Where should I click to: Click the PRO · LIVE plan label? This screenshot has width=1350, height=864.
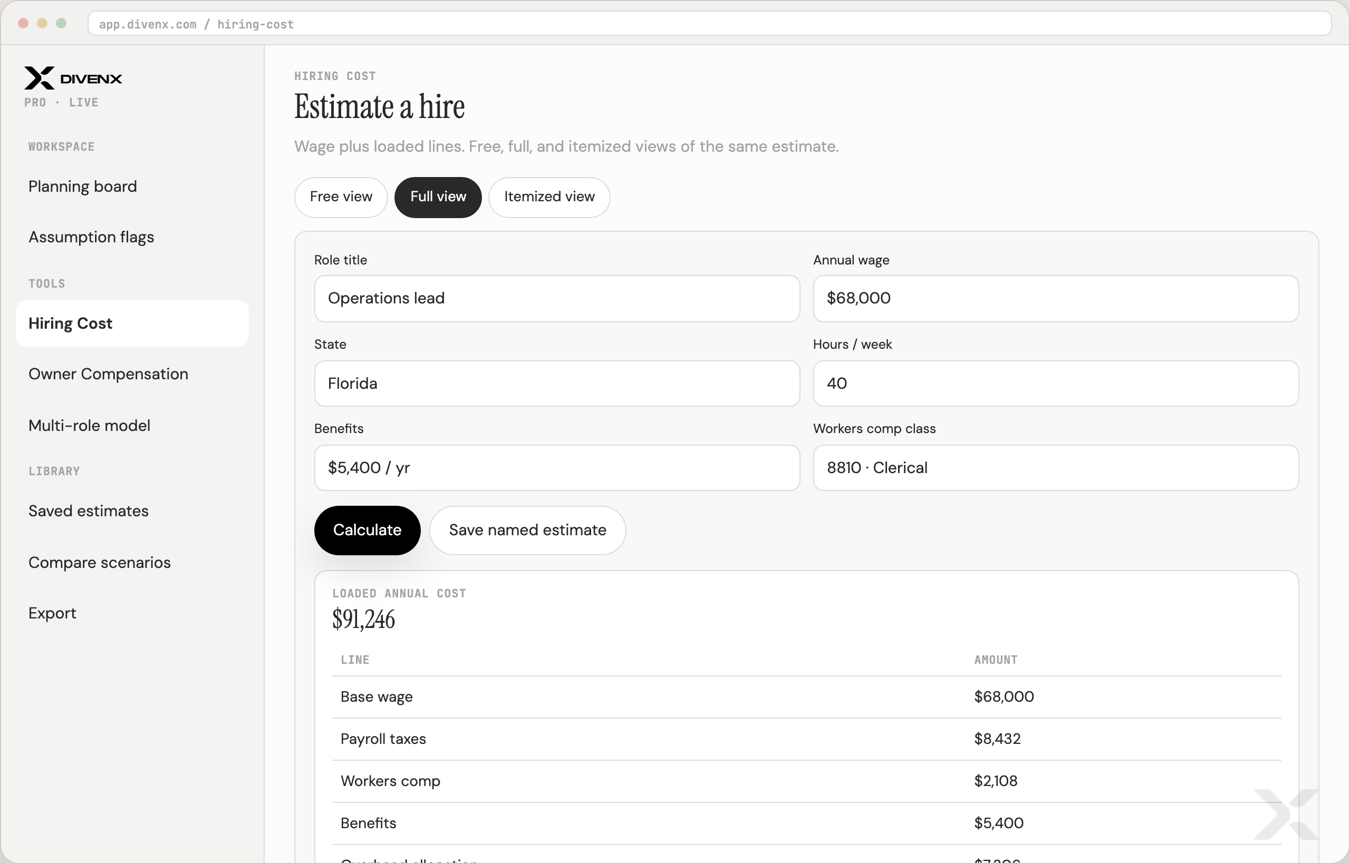tap(61, 103)
